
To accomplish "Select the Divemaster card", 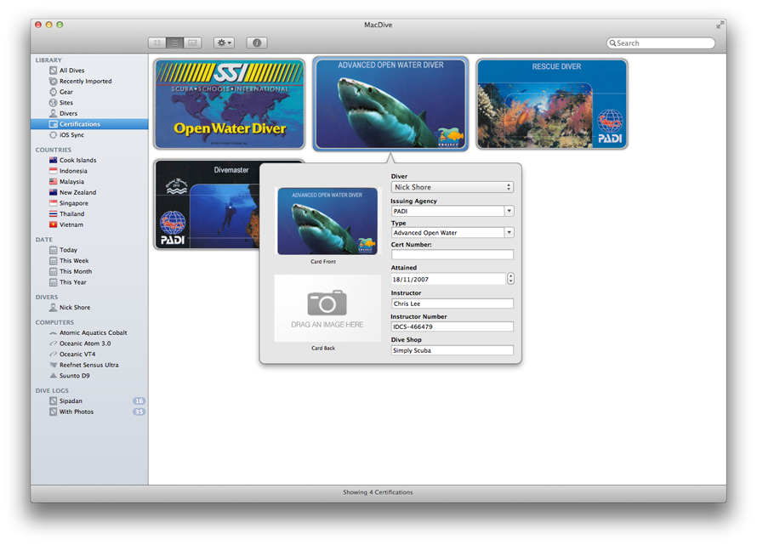I will (208, 205).
